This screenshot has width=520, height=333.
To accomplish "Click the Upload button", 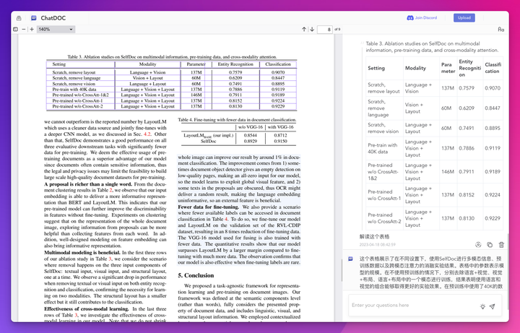I will 464,18.
